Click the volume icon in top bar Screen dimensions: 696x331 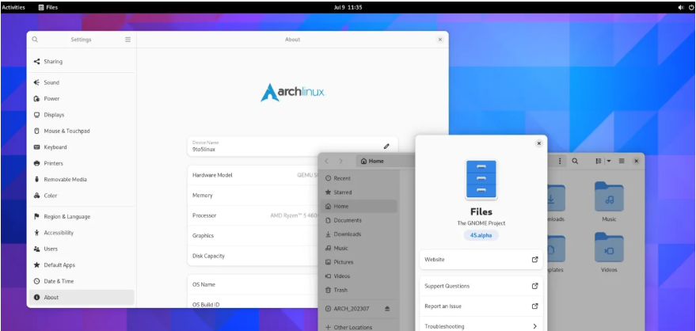(681, 8)
